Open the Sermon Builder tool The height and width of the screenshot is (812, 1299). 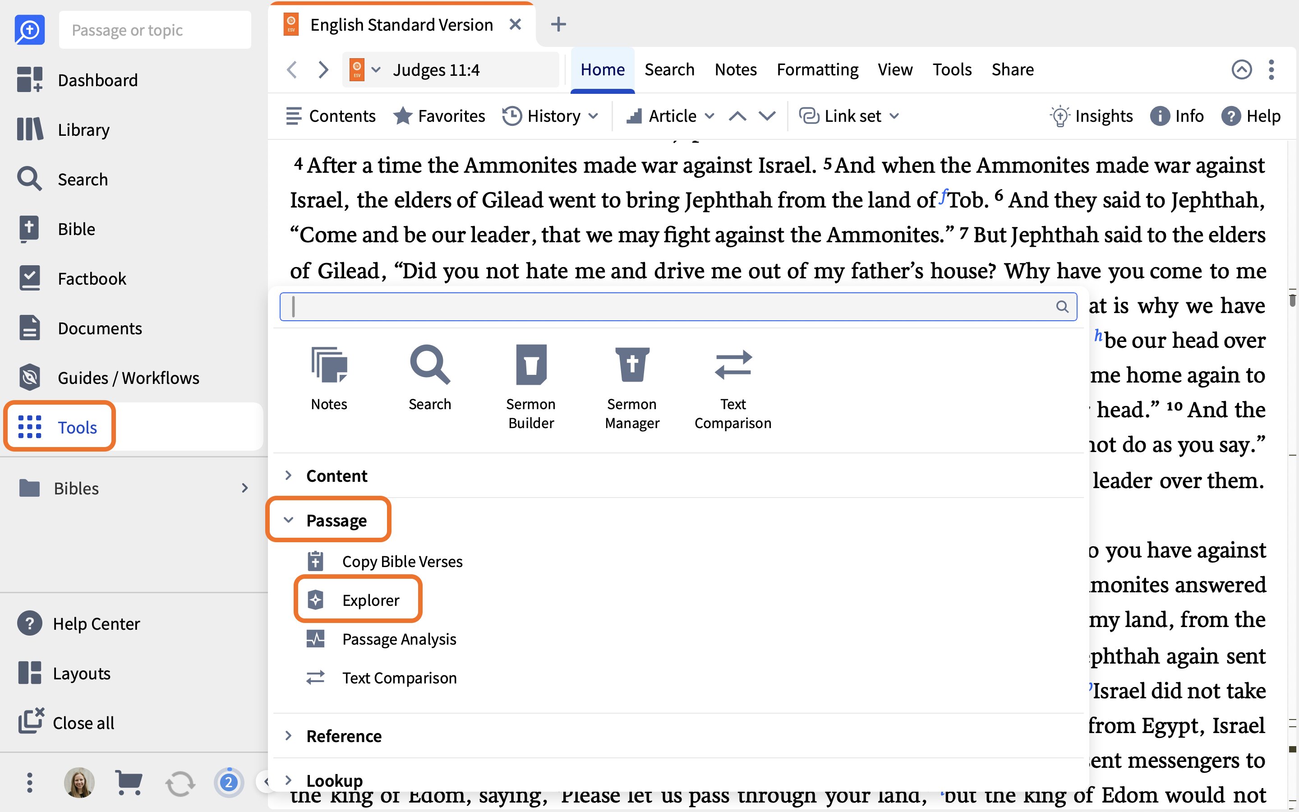(x=531, y=387)
